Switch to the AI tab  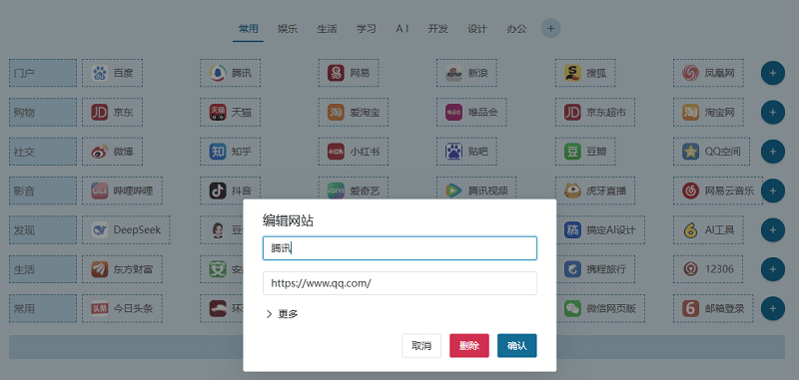(402, 29)
